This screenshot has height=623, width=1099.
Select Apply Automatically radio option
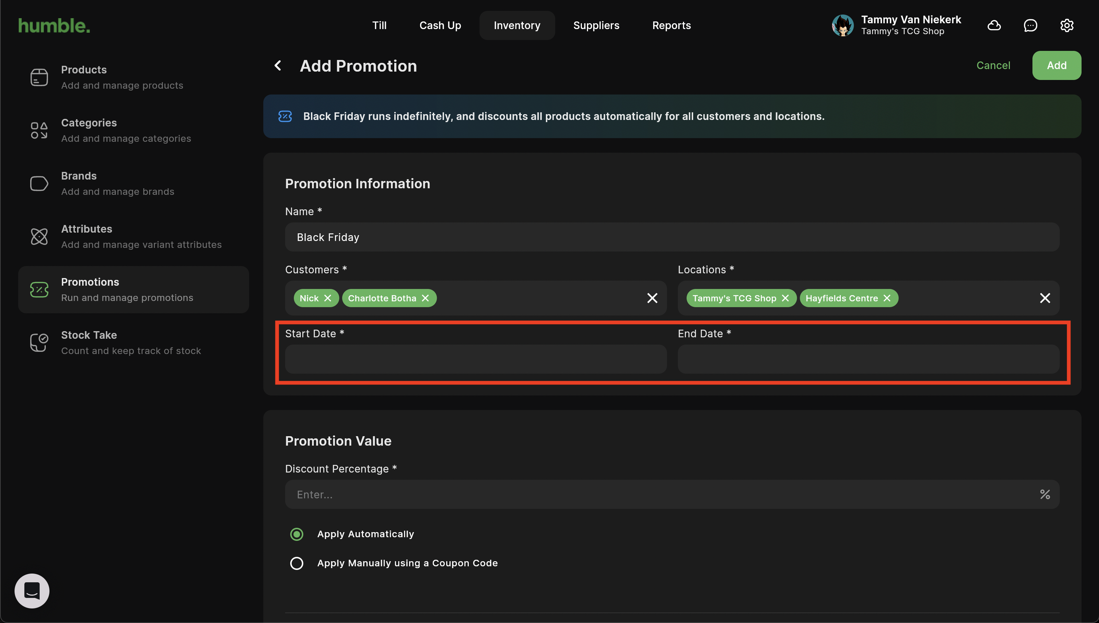(297, 534)
